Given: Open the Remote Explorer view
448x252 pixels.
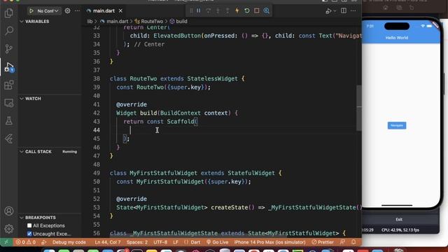Looking at the screenshot, I should [x=9, y=103].
